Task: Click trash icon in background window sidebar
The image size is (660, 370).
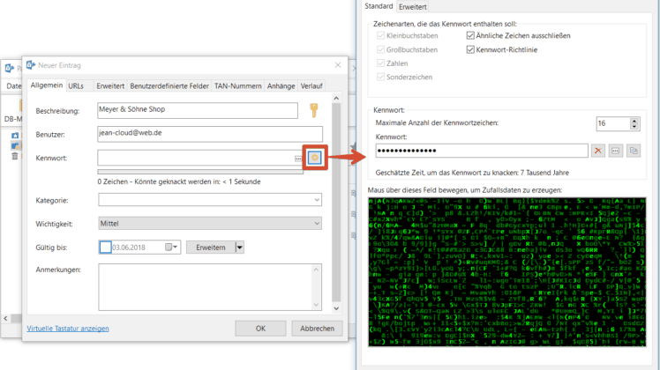Action: click(15, 156)
